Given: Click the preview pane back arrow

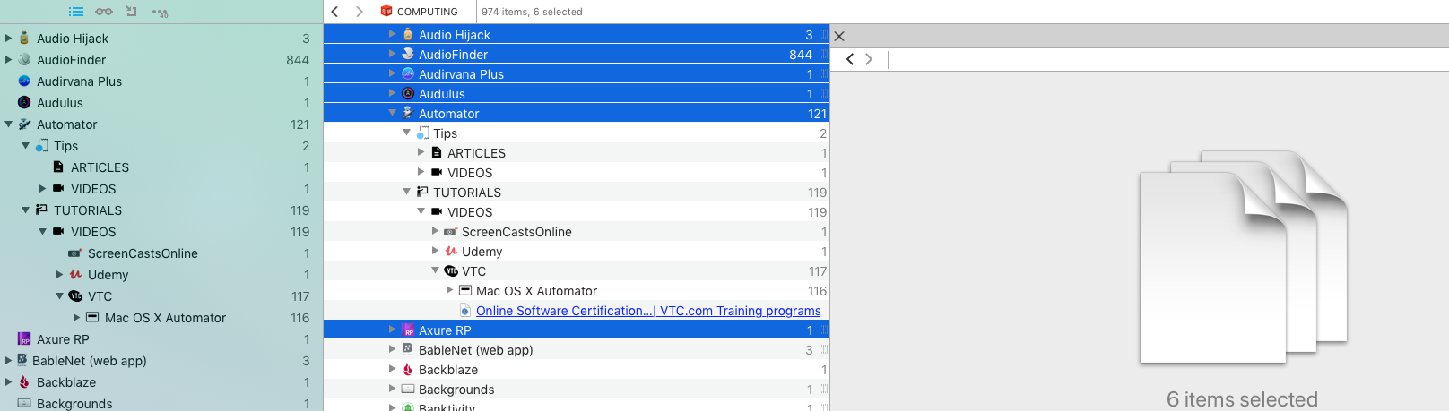Looking at the screenshot, I should coord(850,59).
